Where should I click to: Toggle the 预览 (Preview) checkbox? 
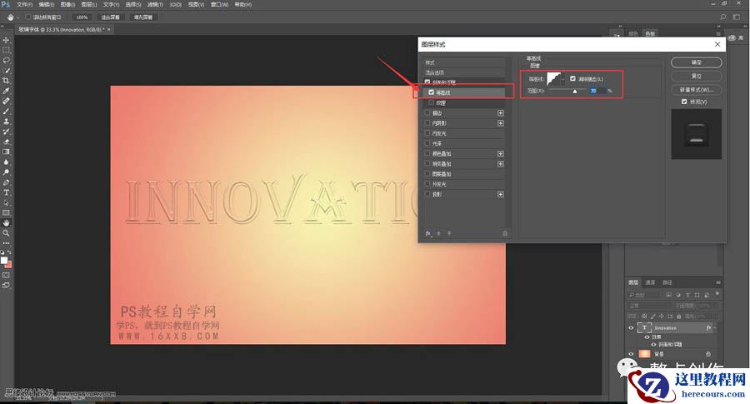[x=685, y=102]
